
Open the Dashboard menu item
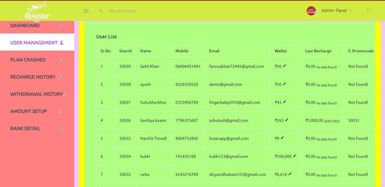(25, 25)
